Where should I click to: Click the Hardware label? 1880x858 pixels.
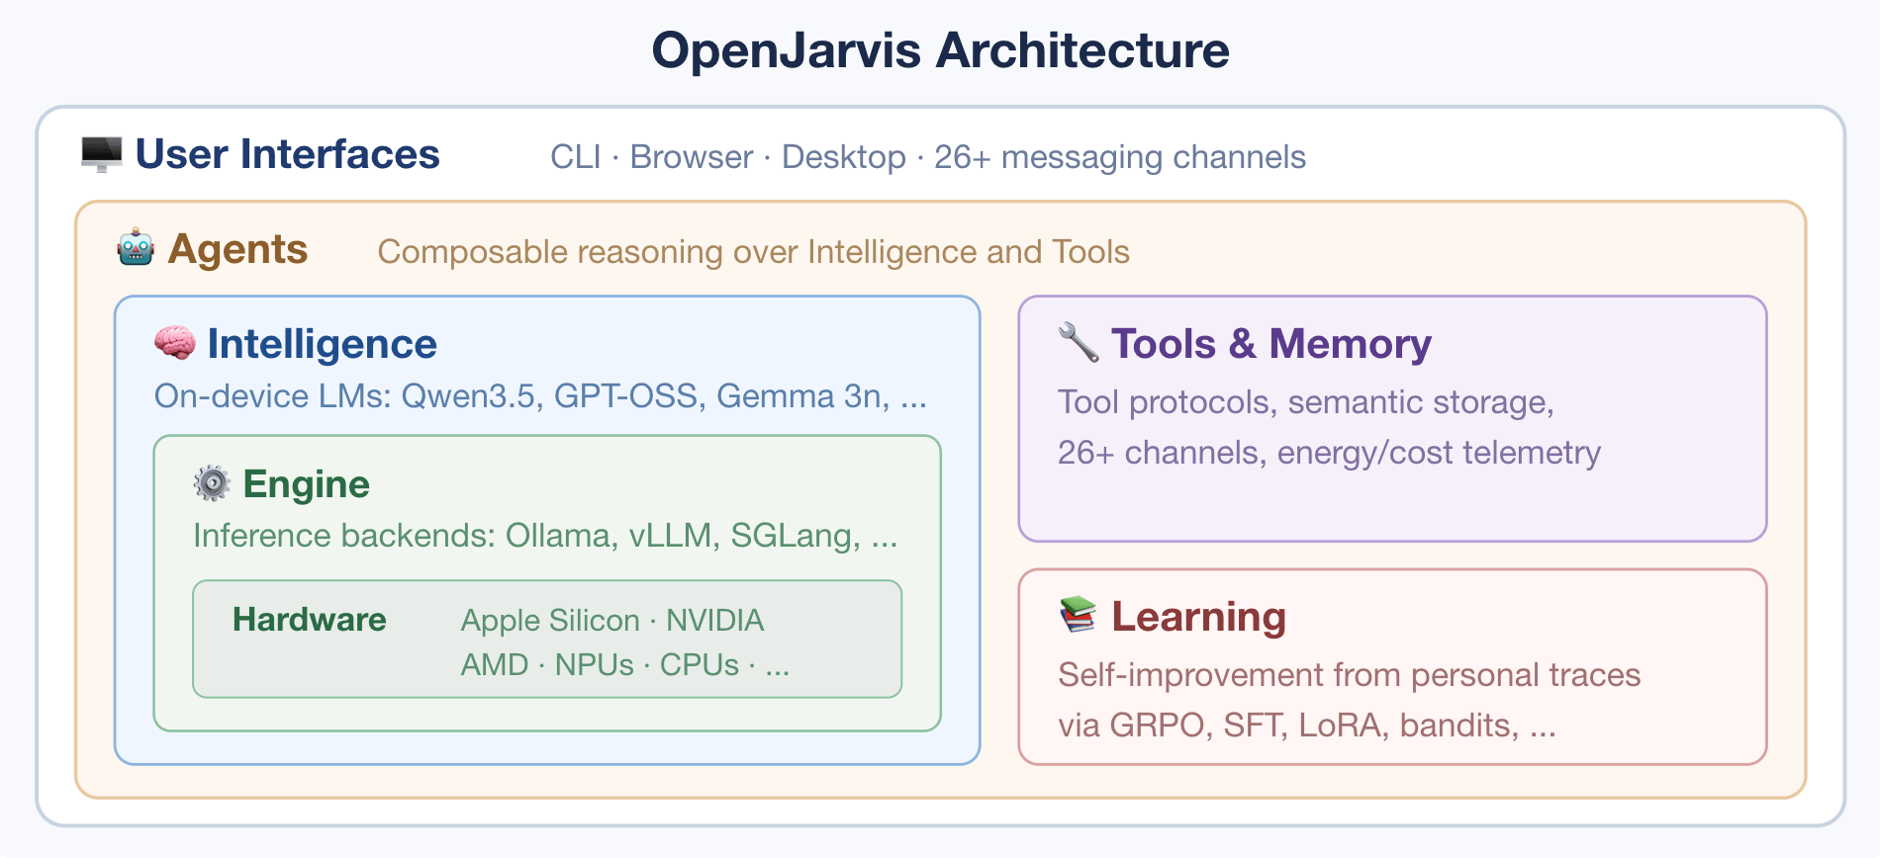(x=310, y=620)
